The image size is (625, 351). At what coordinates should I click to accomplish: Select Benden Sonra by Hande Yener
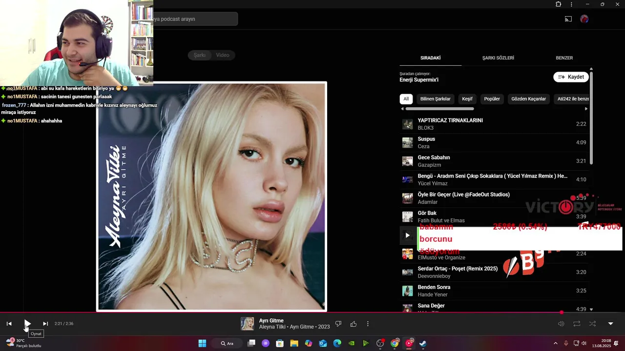pos(494,291)
